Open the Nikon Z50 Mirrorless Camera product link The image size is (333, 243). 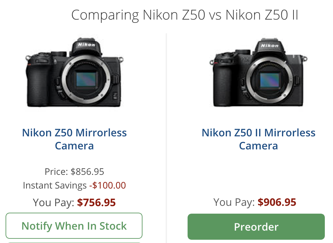(74, 139)
